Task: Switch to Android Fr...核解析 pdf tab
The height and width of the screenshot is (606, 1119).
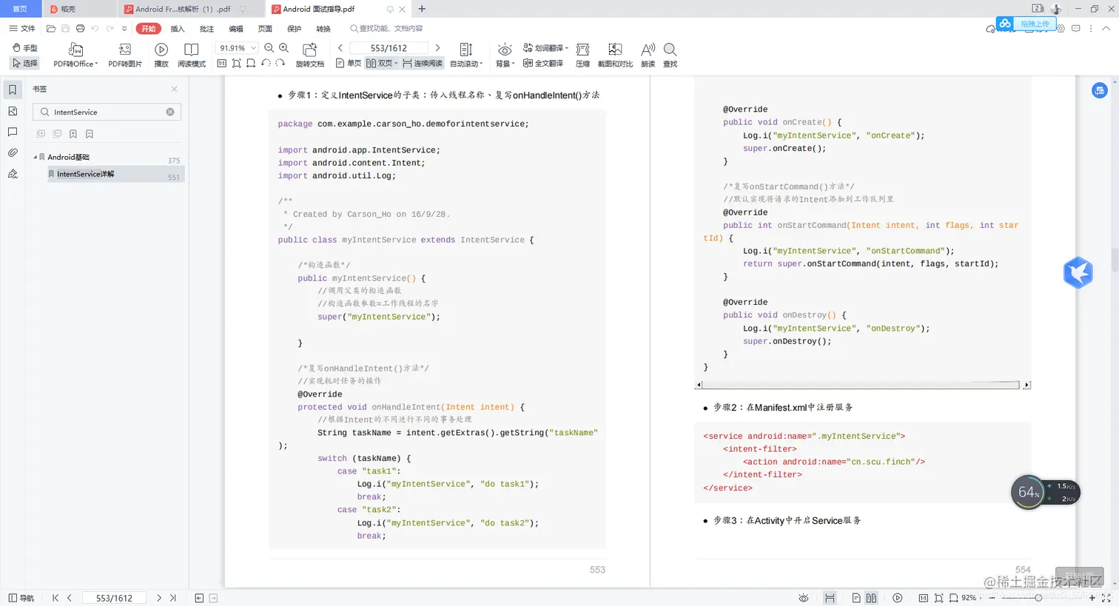Action: point(190,9)
